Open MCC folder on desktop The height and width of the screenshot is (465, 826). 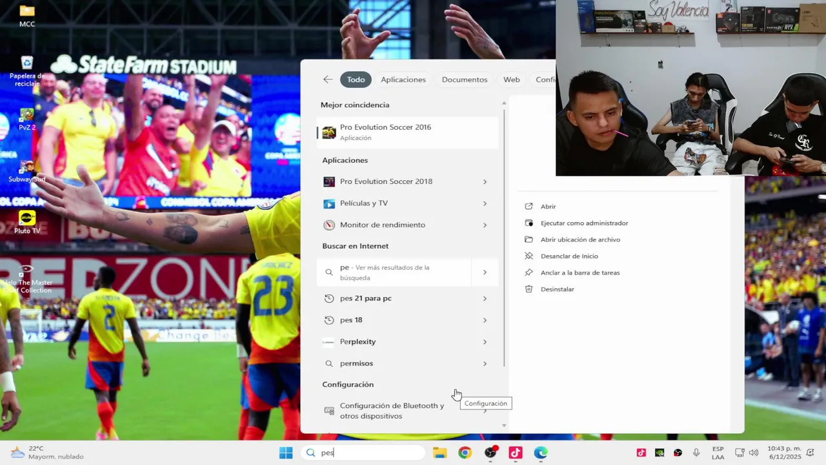pyautogui.click(x=27, y=16)
